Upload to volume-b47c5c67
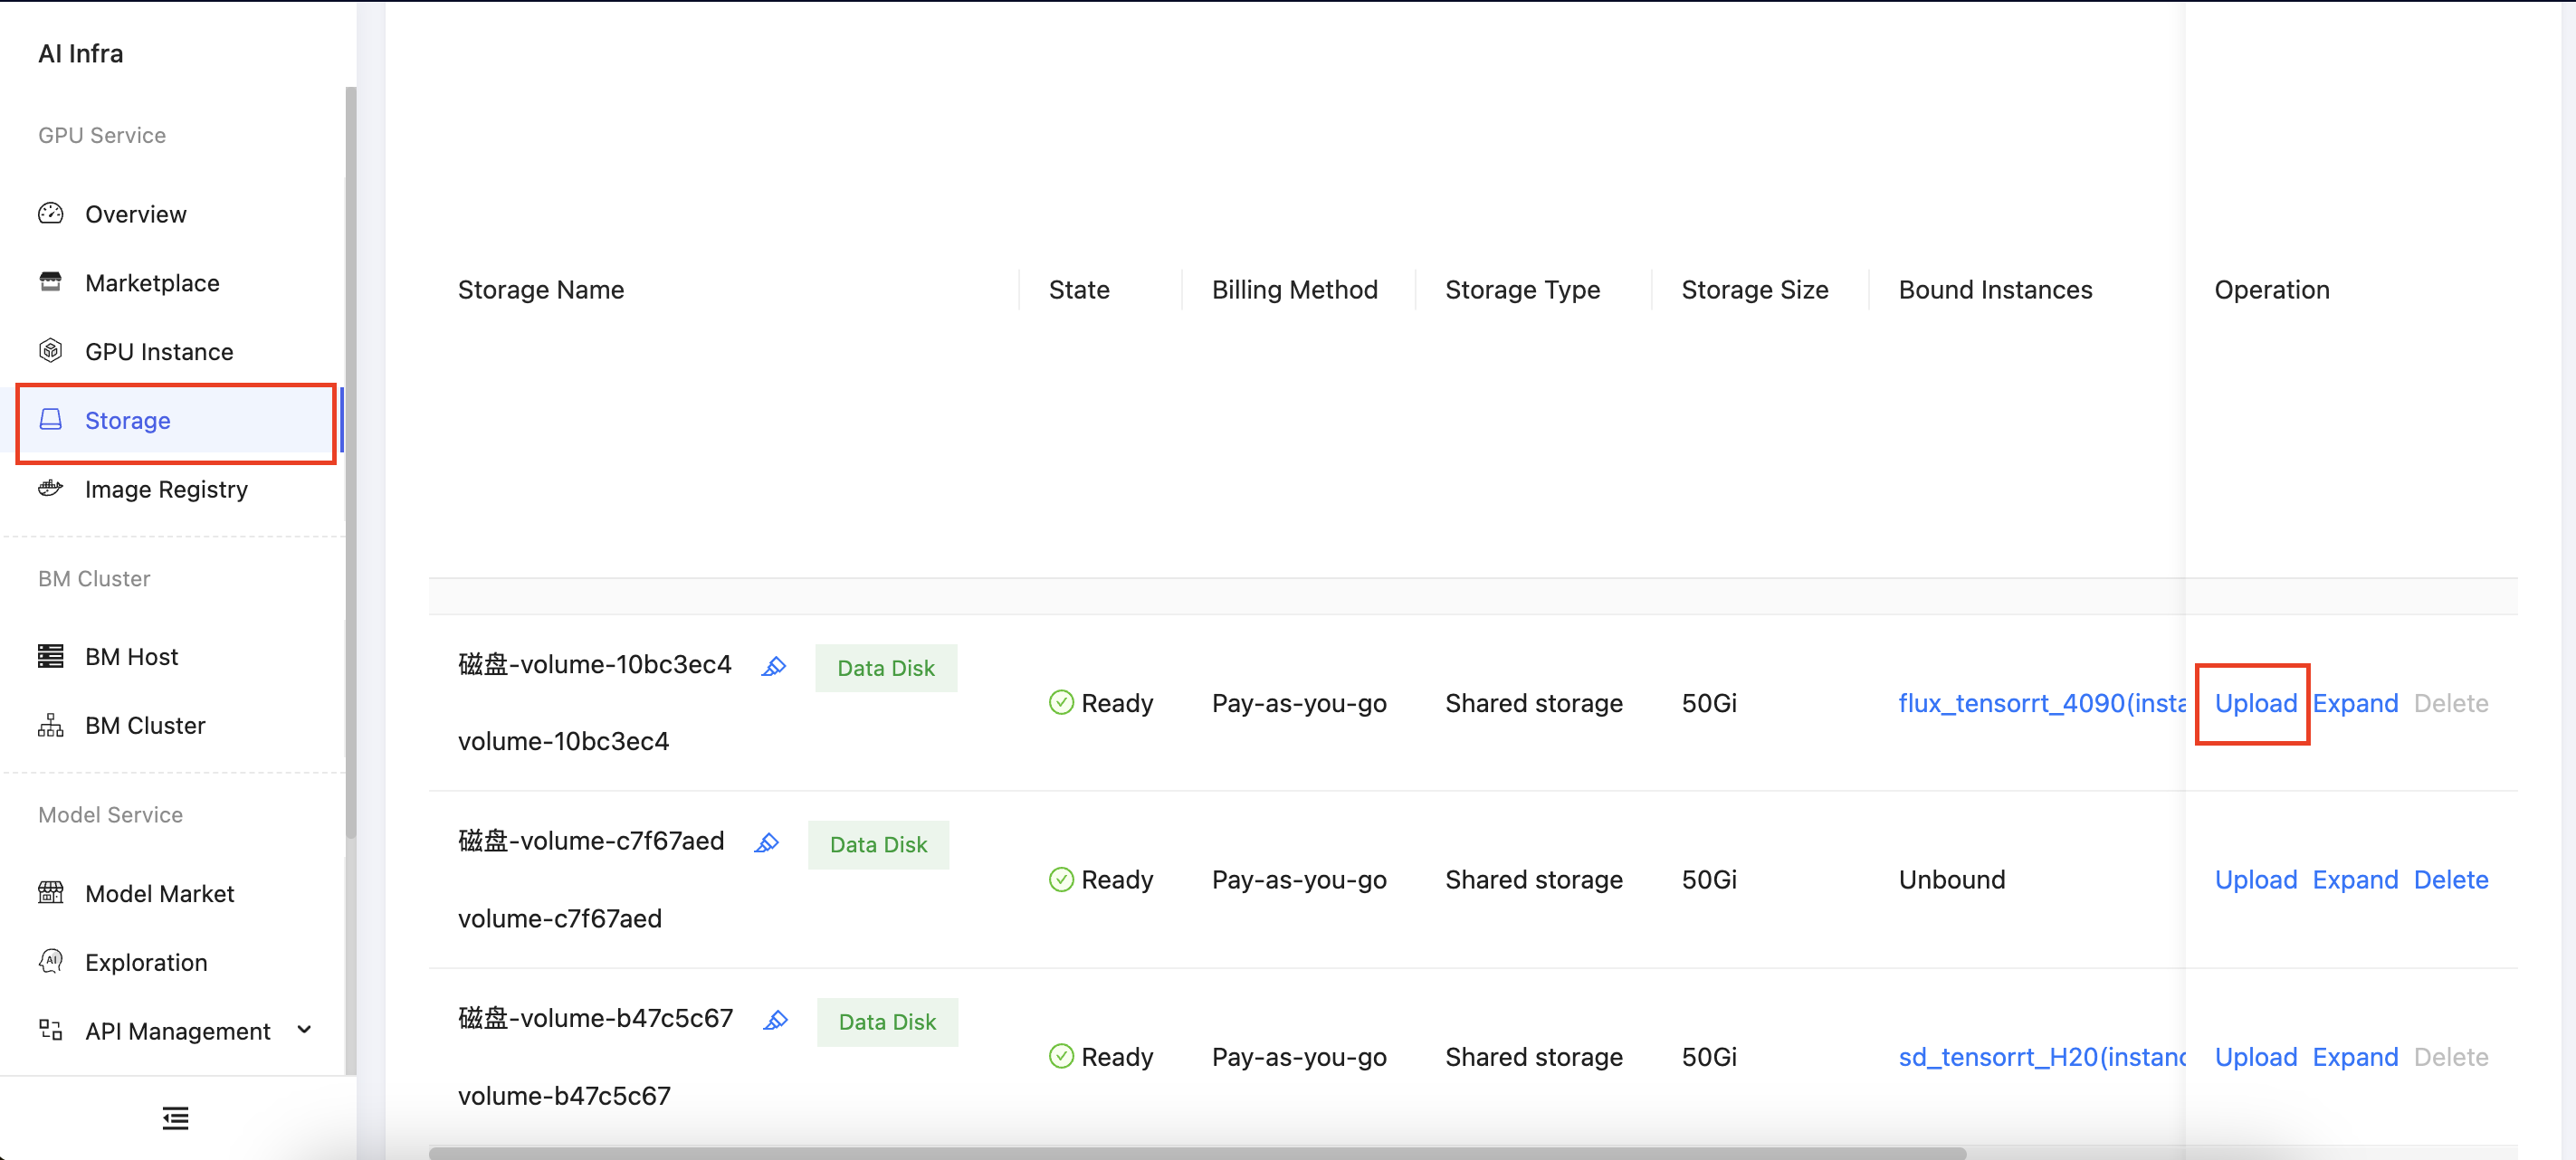Viewport: 2576px width, 1160px height. coord(2255,1057)
